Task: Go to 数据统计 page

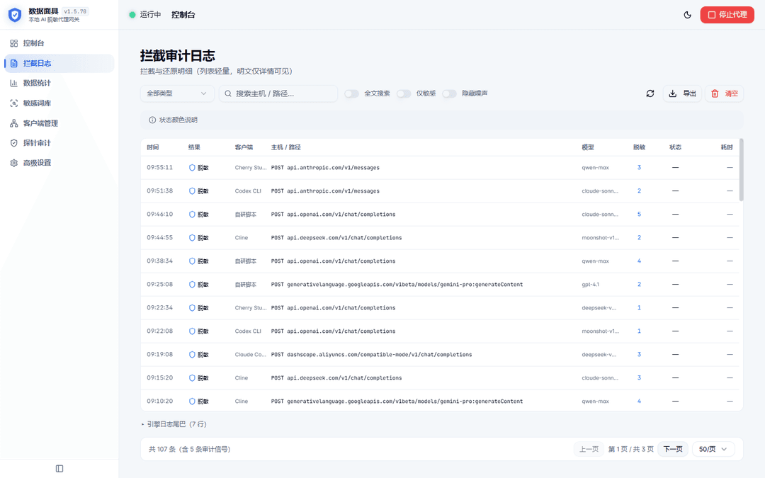Action: (x=59, y=83)
